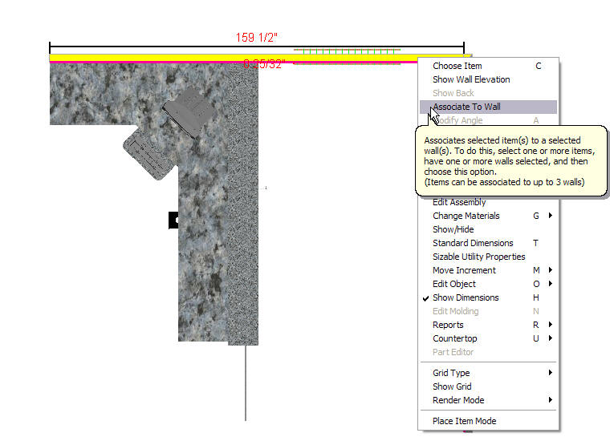This screenshot has height=445, width=610.
Task: Switch to Place Item Mode
Action: point(488,421)
